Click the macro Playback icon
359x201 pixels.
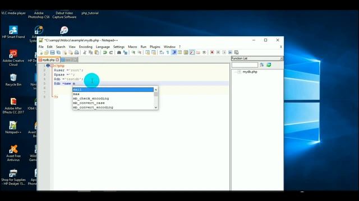[x=224, y=52]
